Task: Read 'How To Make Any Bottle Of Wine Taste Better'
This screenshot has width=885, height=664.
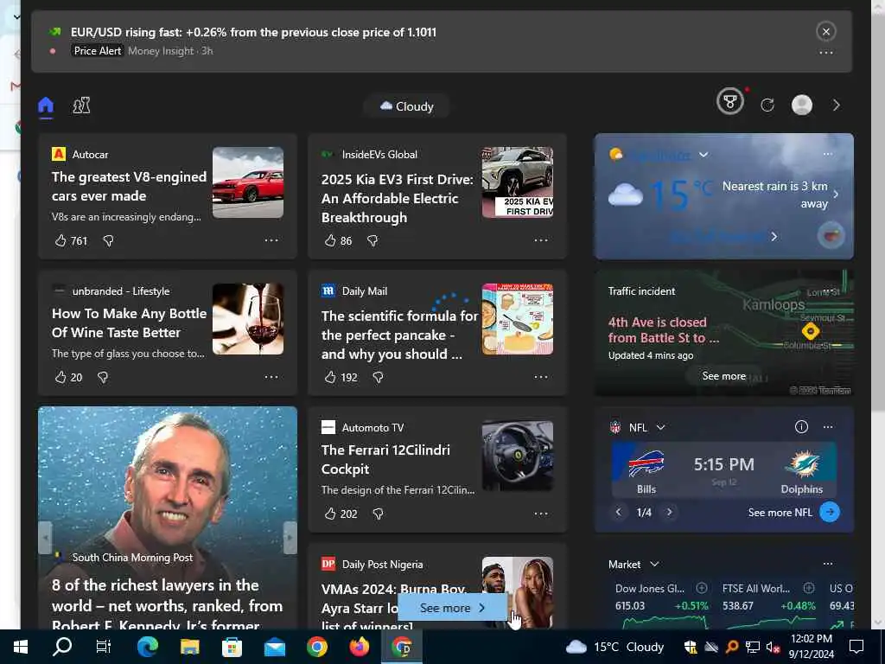Action: [x=130, y=323]
